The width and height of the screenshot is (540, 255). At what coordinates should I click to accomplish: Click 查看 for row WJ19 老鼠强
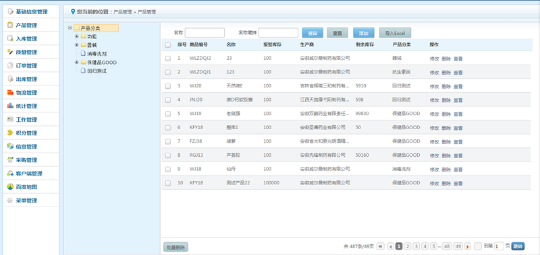(x=458, y=114)
